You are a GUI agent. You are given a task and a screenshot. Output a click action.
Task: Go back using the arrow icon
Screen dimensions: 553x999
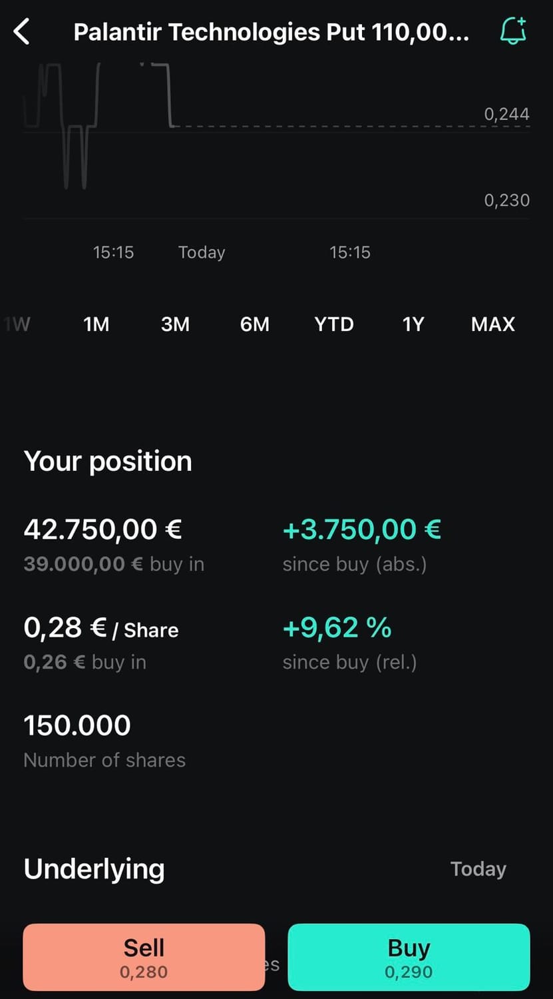22,31
